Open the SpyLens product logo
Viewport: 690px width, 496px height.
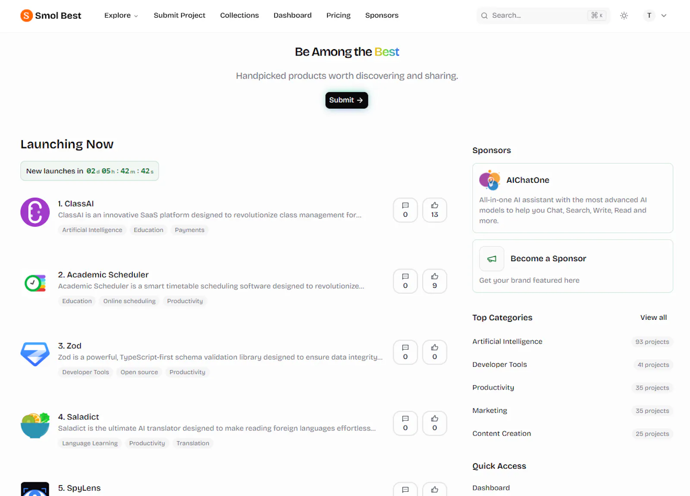pos(35,490)
